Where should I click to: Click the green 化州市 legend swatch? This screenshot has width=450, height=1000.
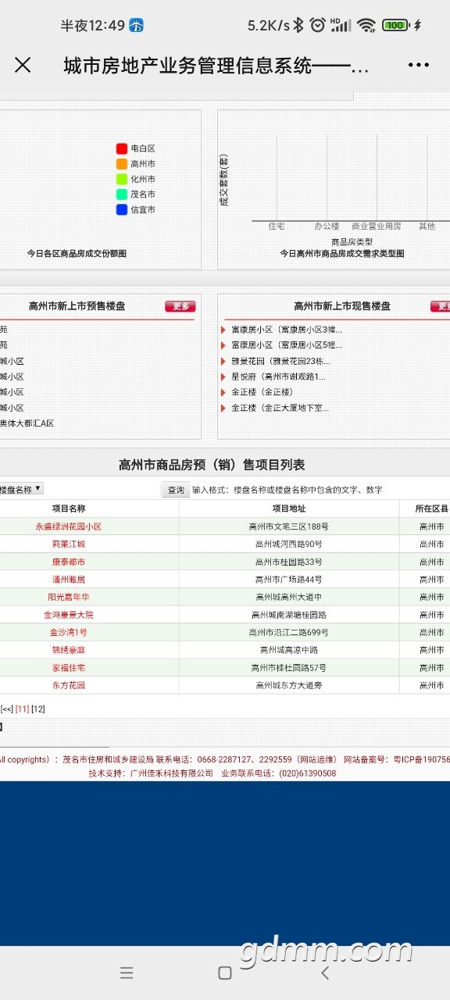coord(122,179)
